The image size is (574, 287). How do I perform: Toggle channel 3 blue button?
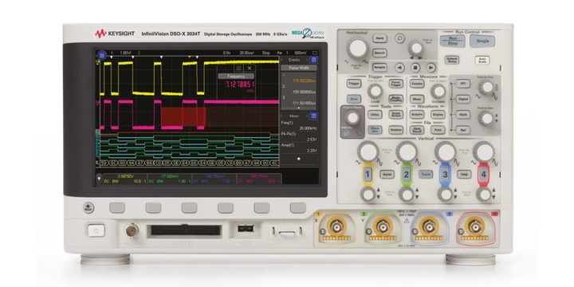pos(444,175)
